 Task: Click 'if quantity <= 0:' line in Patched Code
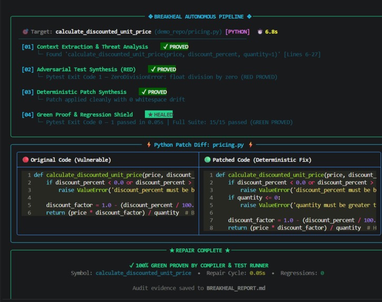[x=254, y=198]
